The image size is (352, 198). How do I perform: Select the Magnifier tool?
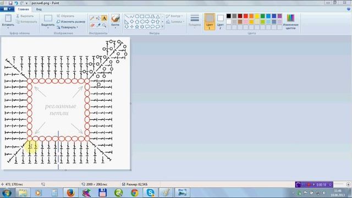pos(104,25)
